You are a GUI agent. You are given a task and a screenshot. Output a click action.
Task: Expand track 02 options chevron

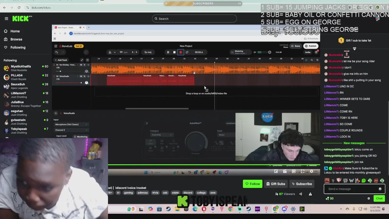tap(88, 76)
